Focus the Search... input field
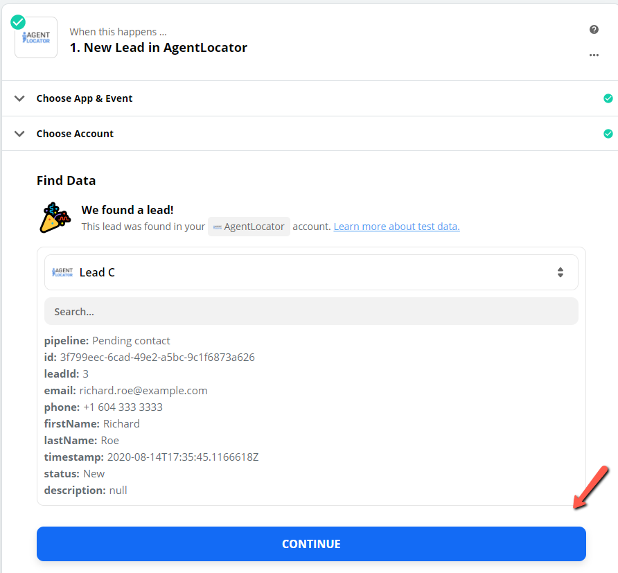Screen dimensions: 618x573 tap(311, 311)
